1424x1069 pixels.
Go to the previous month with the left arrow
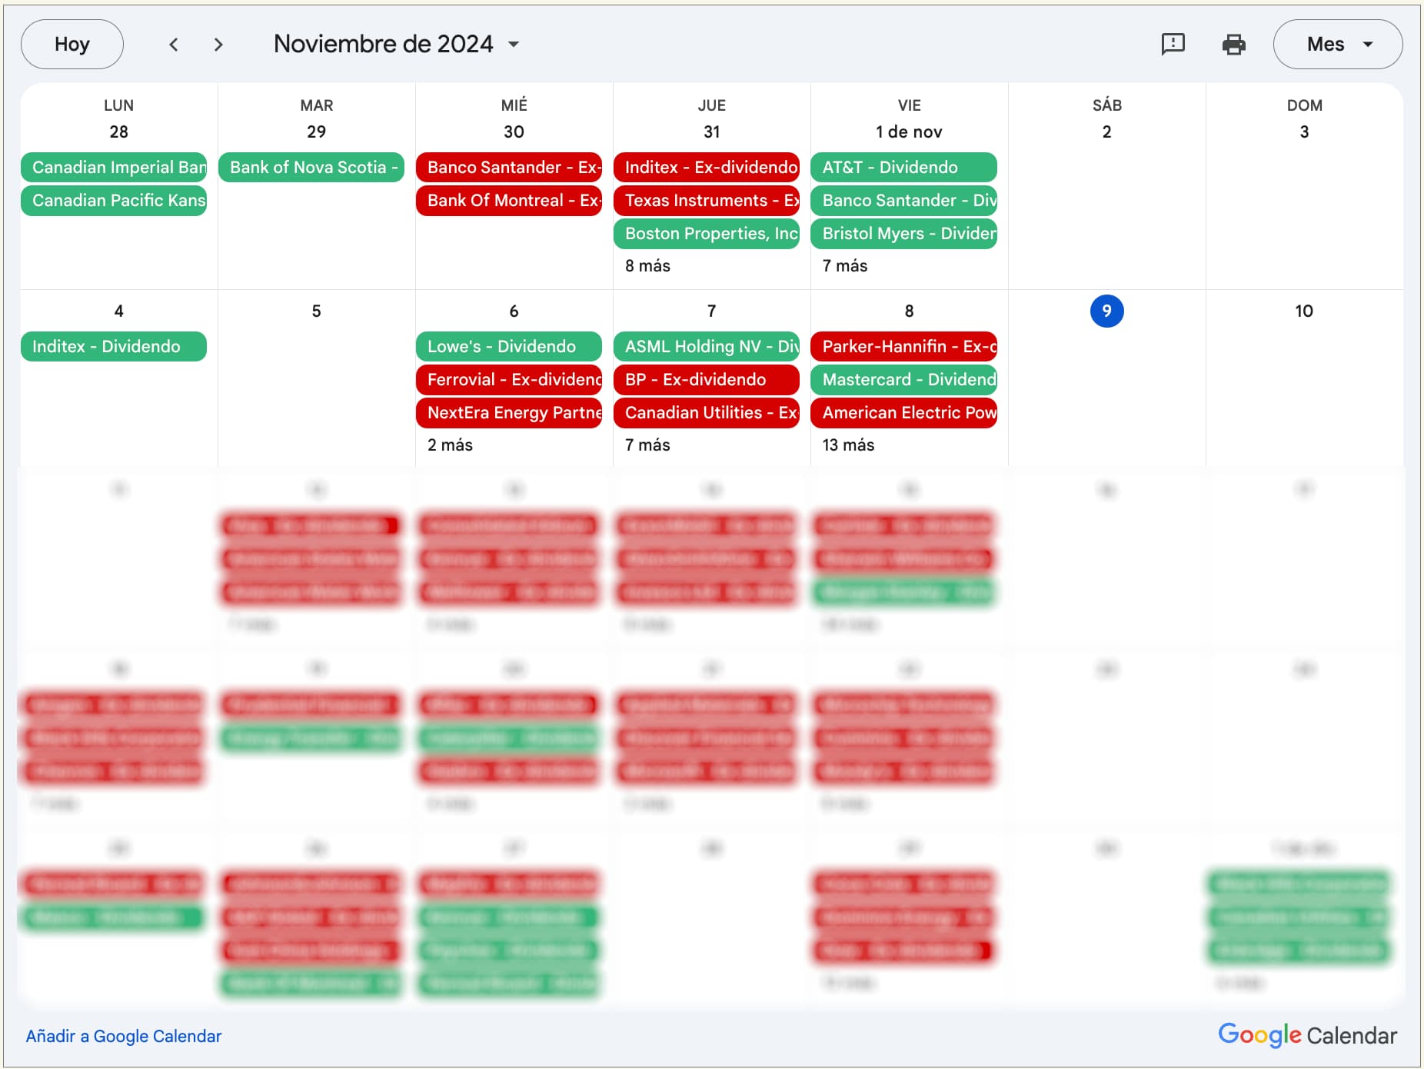pos(174,45)
